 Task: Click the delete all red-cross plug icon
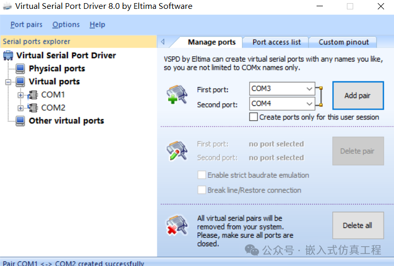coord(177,225)
